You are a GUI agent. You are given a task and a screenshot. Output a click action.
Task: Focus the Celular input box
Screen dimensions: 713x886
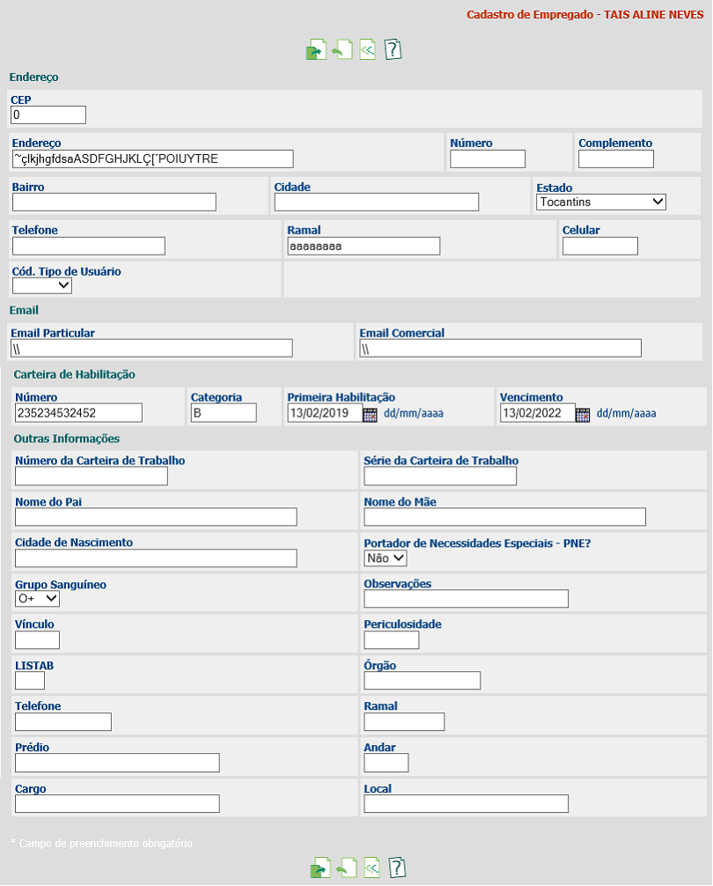tap(600, 246)
